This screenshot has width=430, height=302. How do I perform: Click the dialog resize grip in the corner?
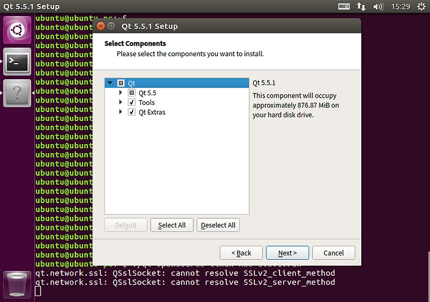(358, 262)
